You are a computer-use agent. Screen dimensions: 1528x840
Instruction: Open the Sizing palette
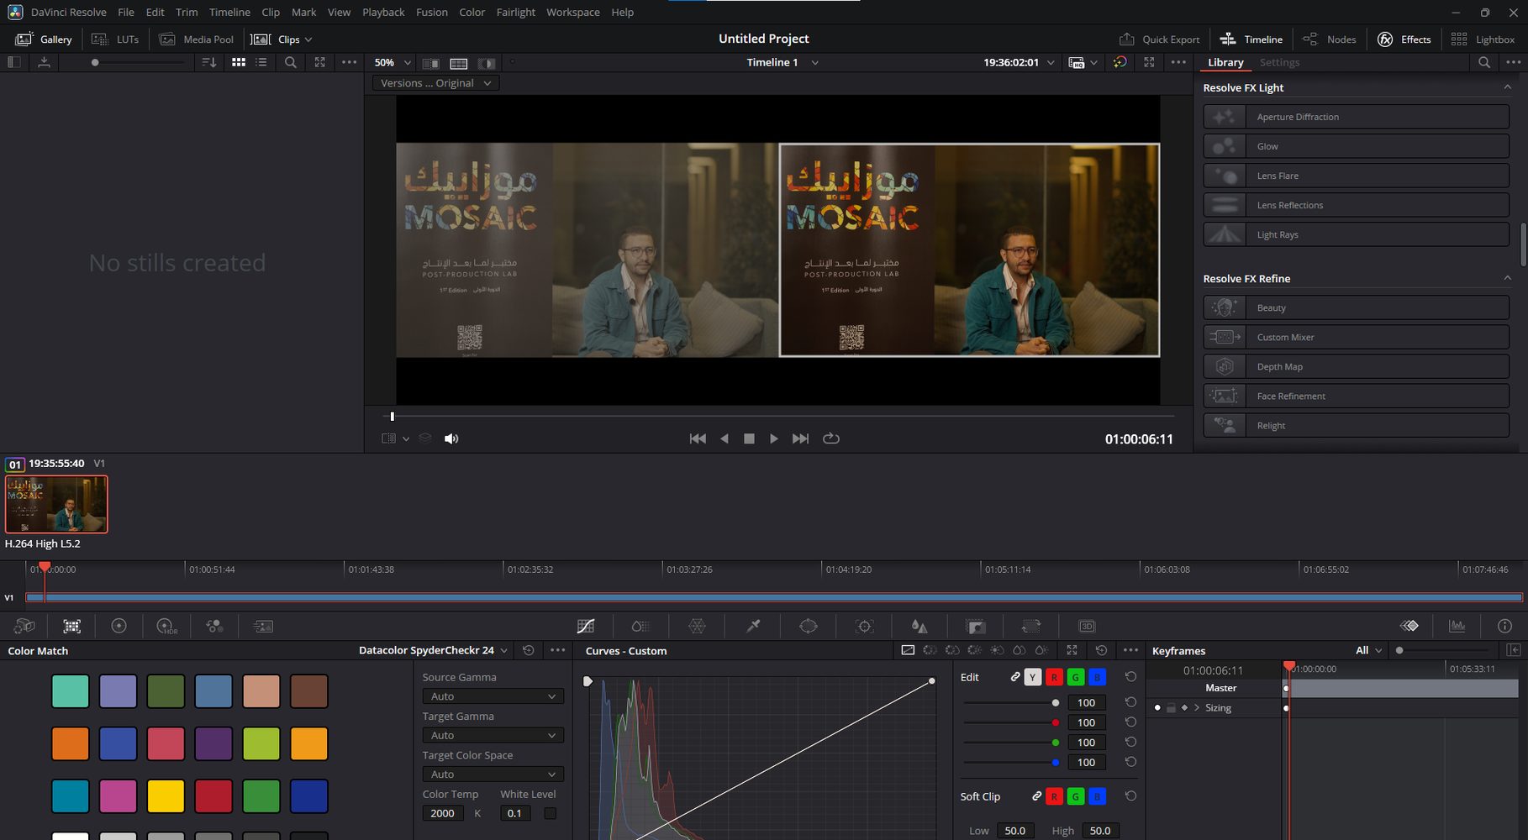click(x=1031, y=626)
